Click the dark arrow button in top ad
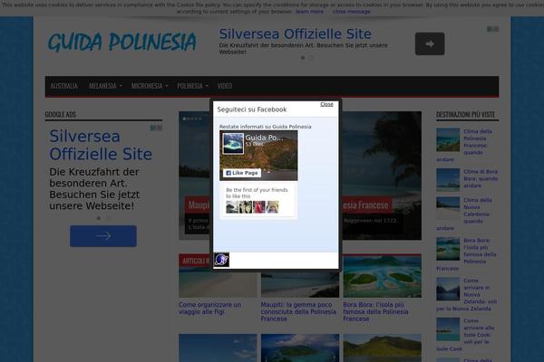Viewport: 544px width, 362px height. (430, 43)
